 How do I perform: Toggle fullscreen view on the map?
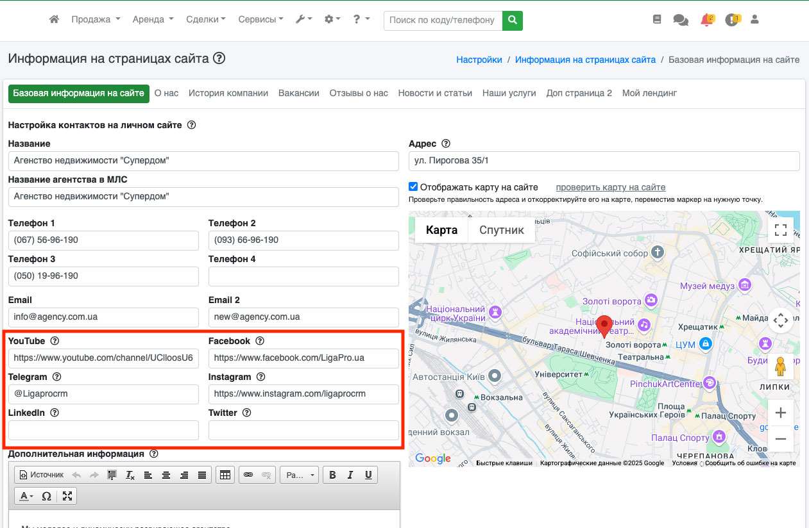[780, 229]
